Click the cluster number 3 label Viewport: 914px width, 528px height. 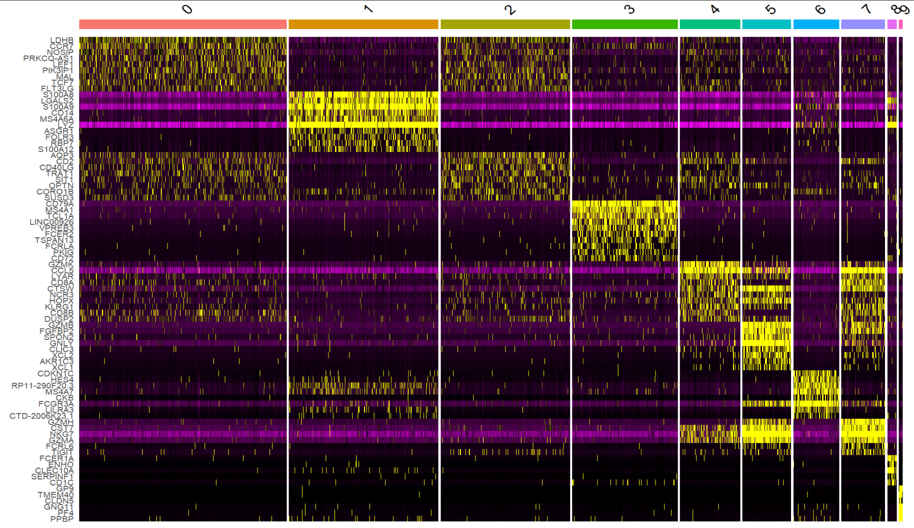coord(629,9)
